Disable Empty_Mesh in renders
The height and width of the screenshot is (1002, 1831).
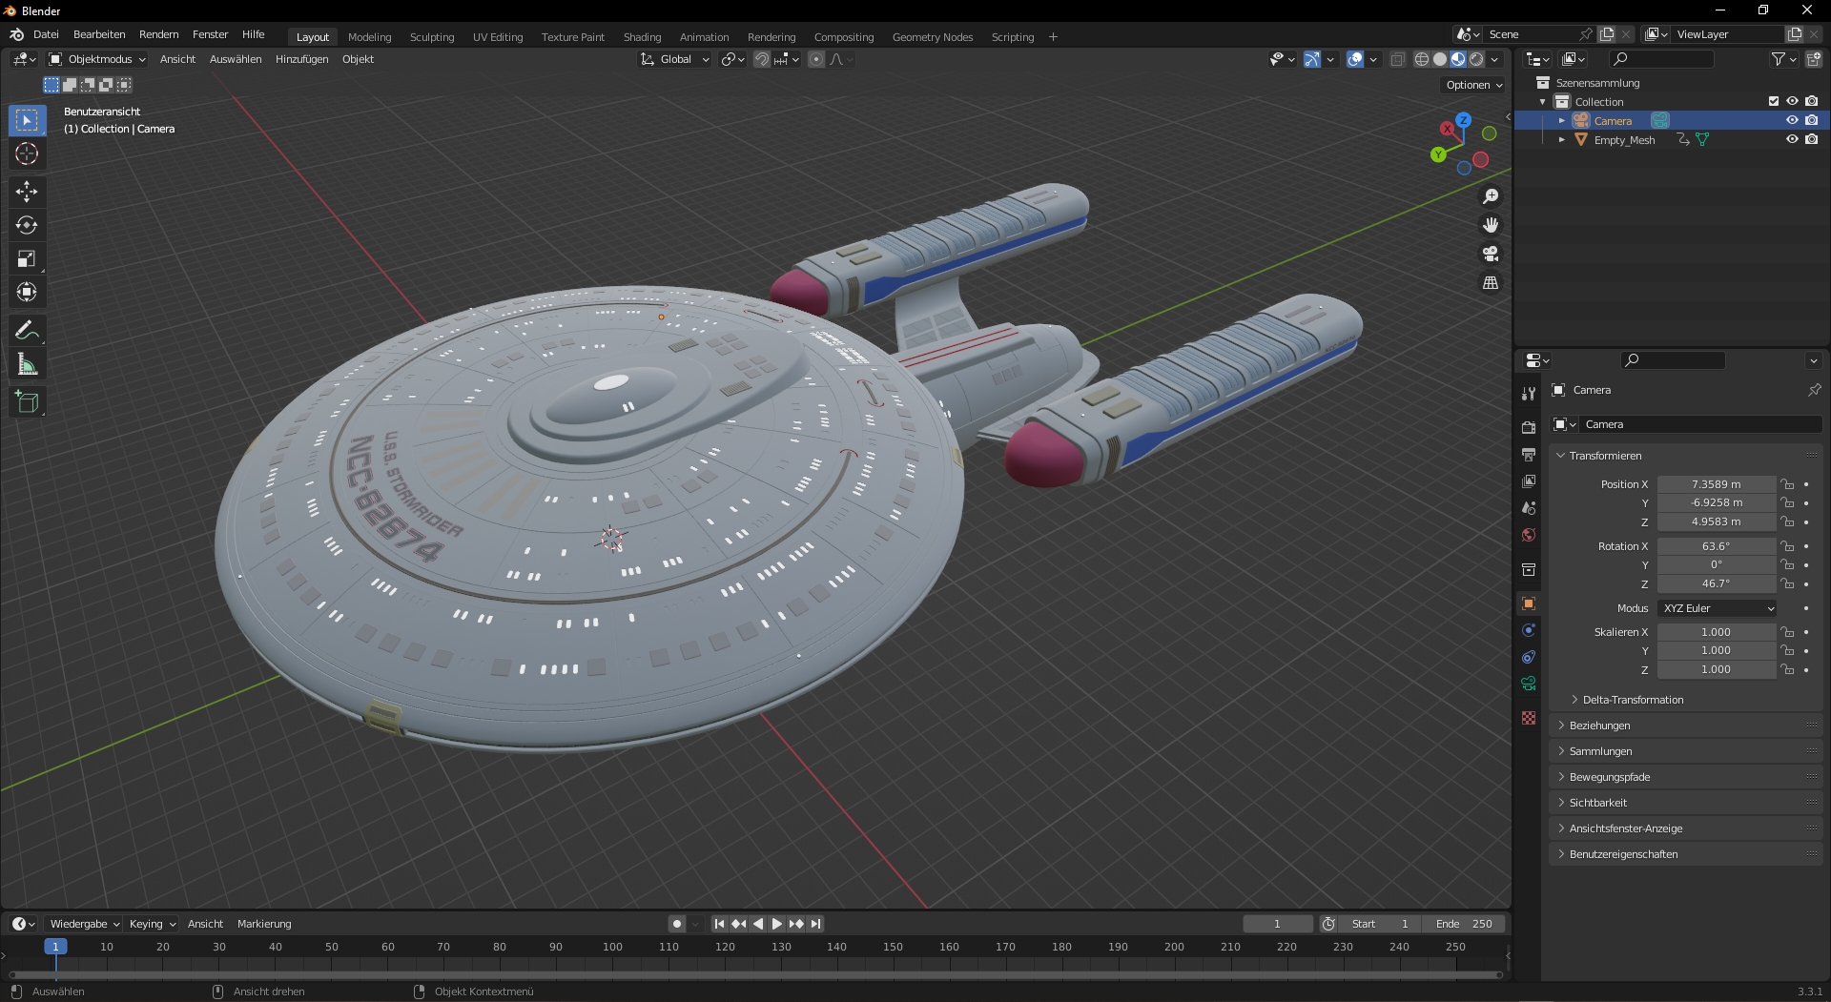pyautogui.click(x=1811, y=139)
